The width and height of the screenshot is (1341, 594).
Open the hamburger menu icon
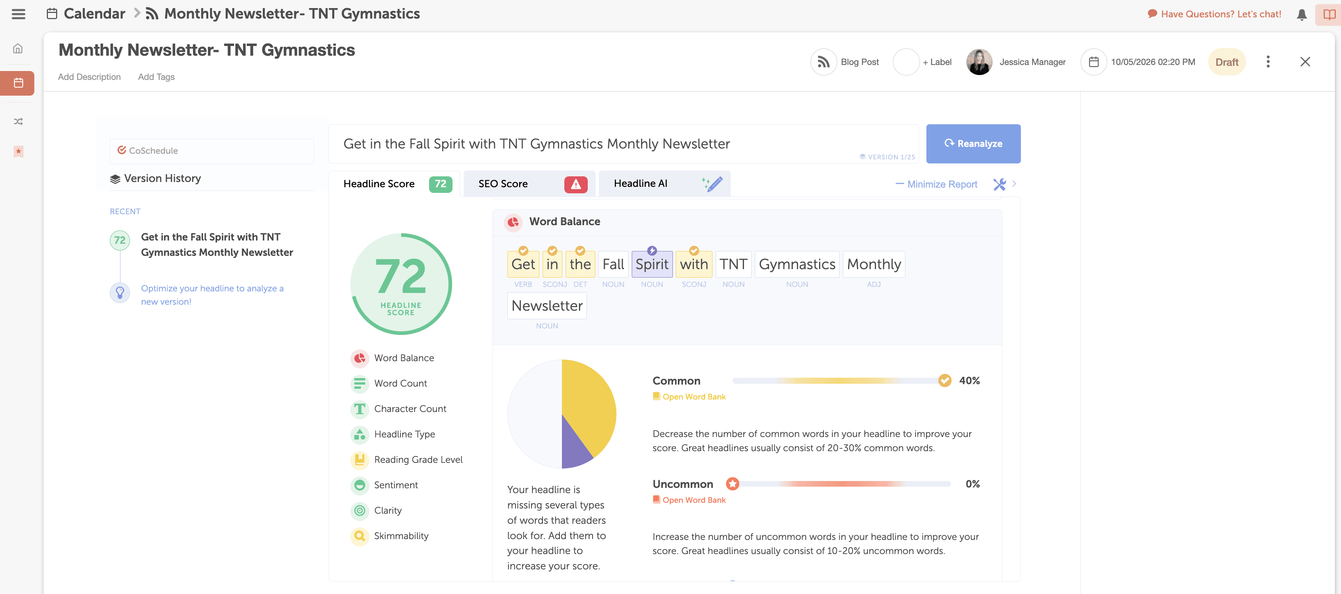click(18, 14)
